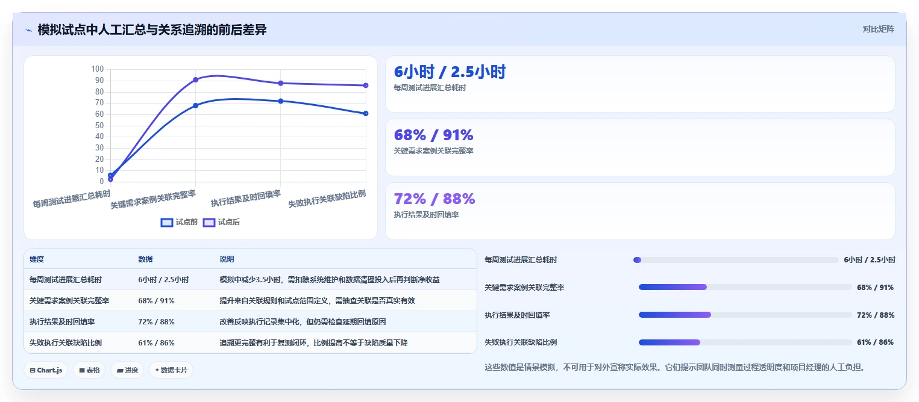Image resolution: width=919 pixels, height=402 pixels.
Task: Open the 72% / 88% stat card heading
Action: [434, 199]
